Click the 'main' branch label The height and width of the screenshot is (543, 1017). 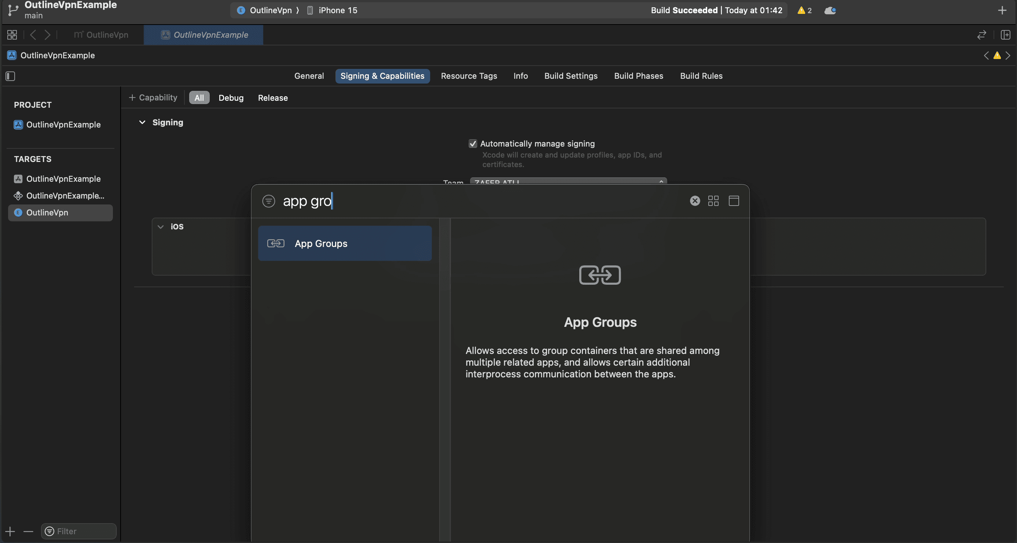[34, 16]
